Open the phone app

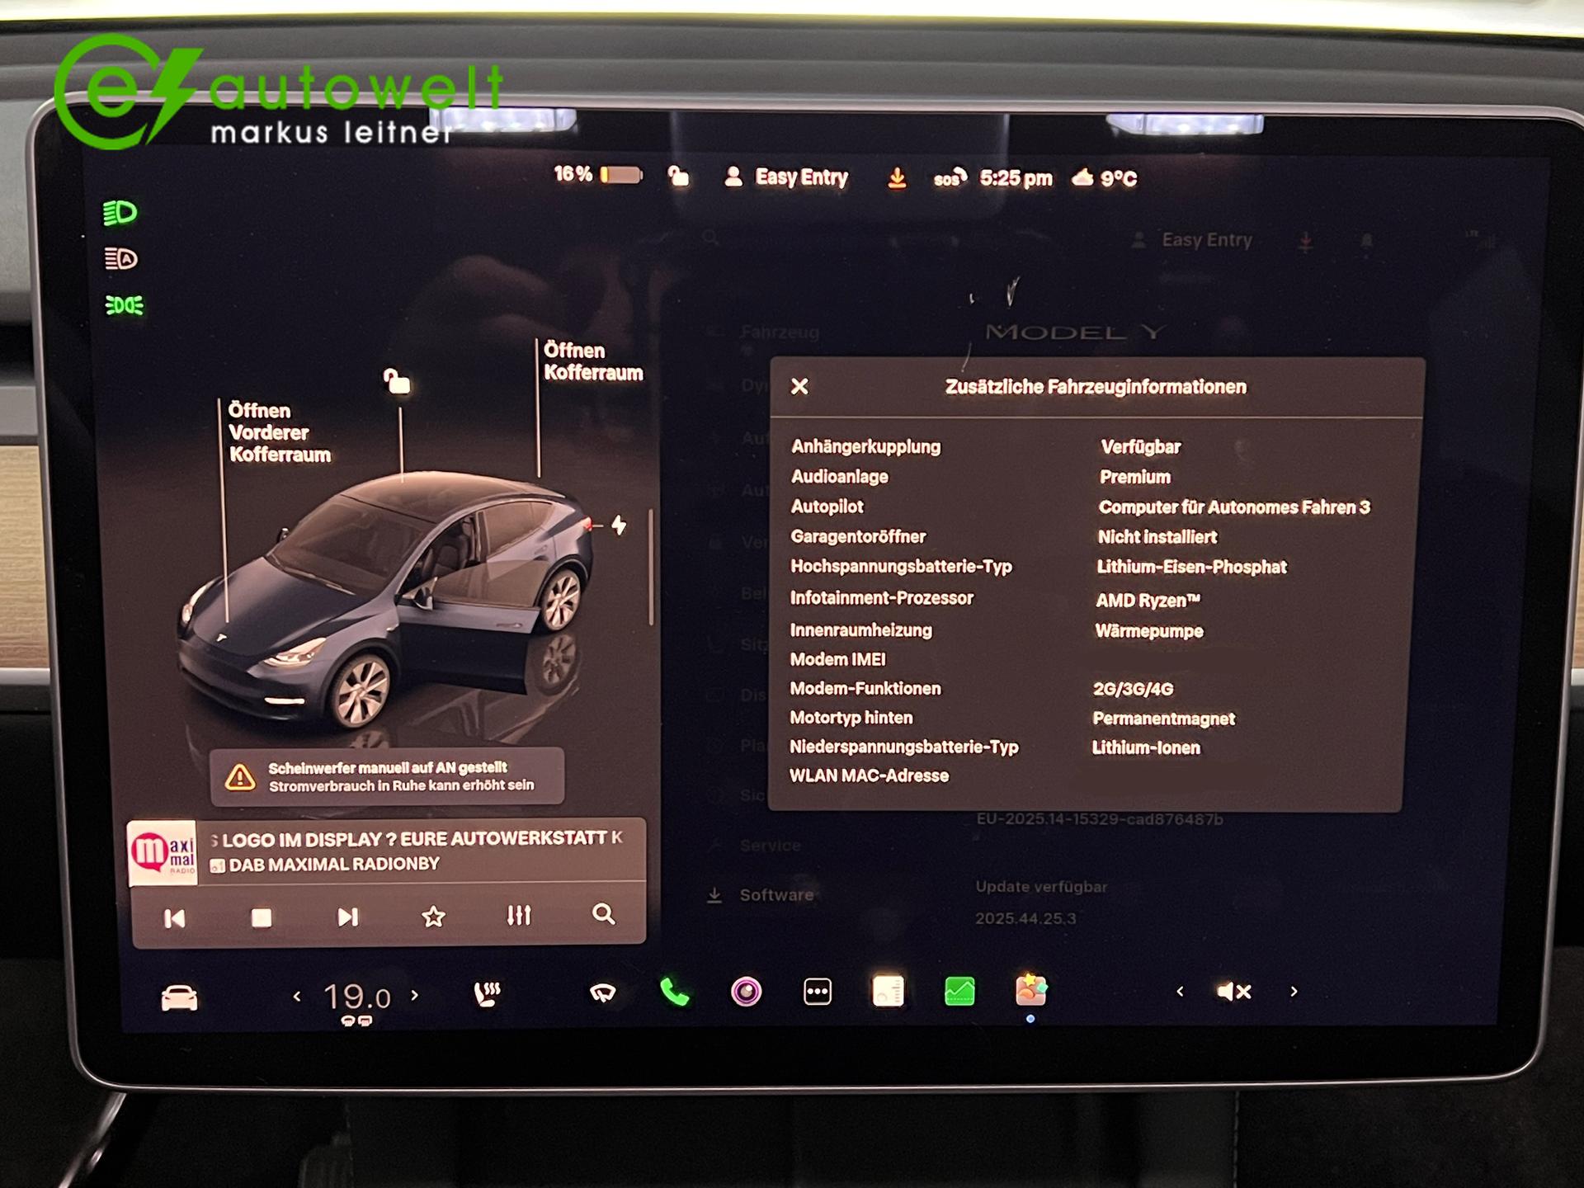[x=675, y=992]
